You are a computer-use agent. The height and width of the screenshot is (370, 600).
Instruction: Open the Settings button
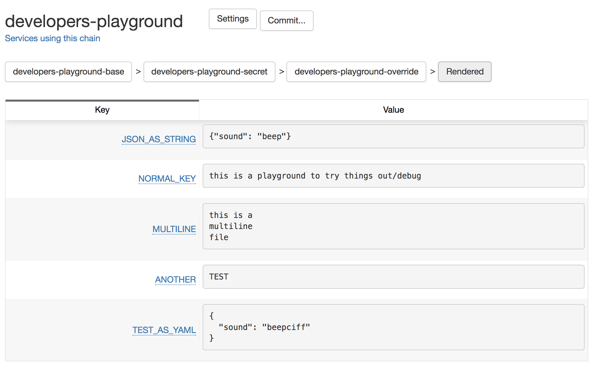pyautogui.click(x=233, y=19)
